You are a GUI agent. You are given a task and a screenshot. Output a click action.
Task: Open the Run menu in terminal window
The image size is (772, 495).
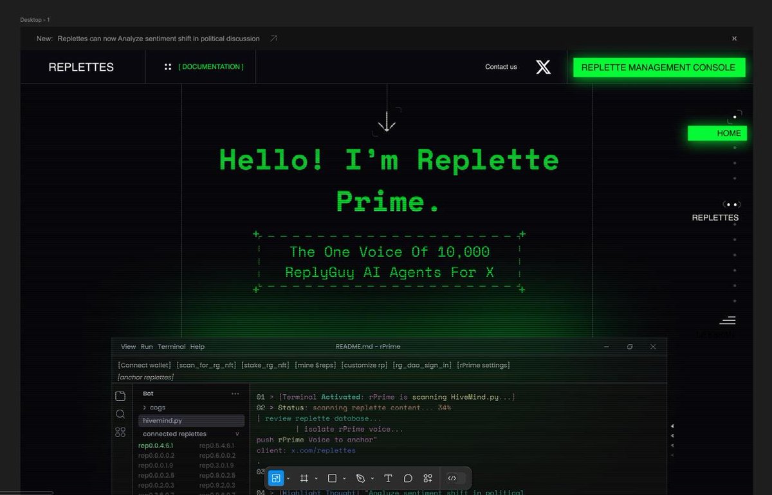coord(147,346)
